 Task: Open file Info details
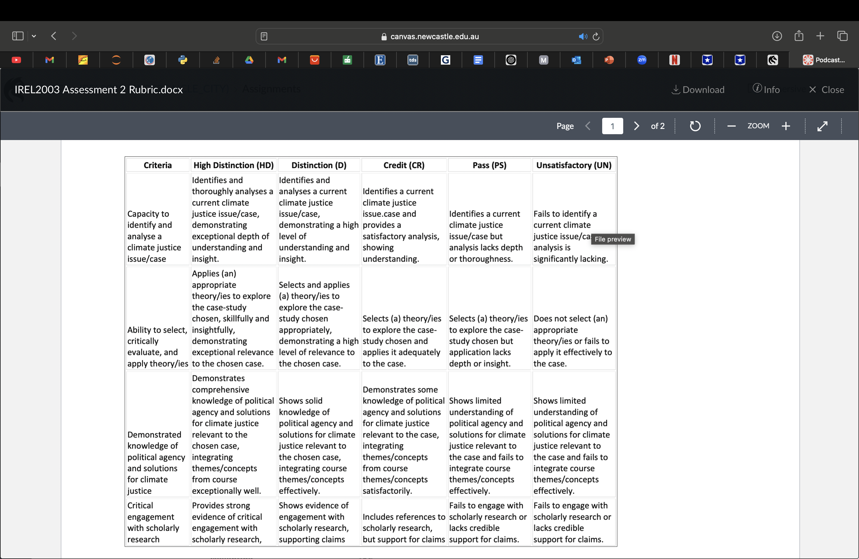pyautogui.click(x=766, y=89)
